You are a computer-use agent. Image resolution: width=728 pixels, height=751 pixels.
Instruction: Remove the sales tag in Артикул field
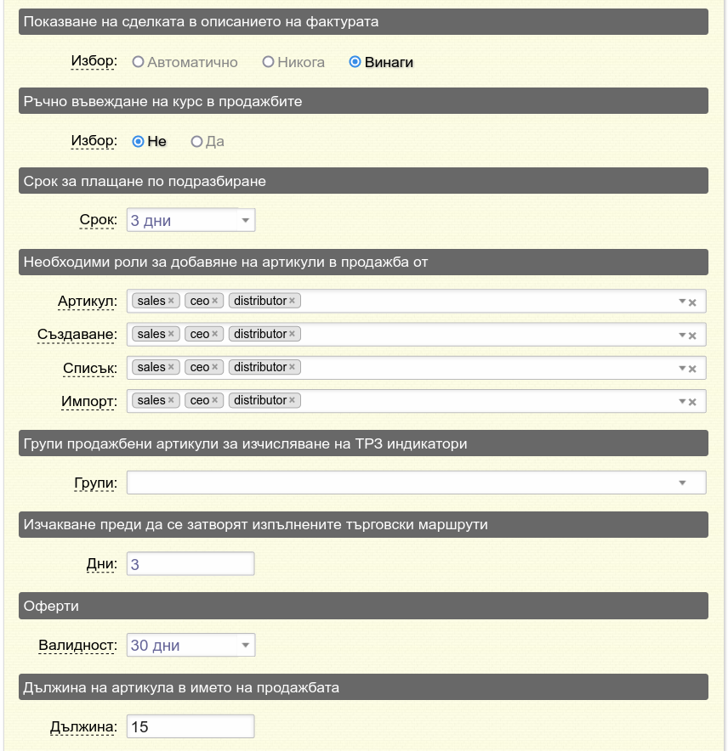[171, 301]
